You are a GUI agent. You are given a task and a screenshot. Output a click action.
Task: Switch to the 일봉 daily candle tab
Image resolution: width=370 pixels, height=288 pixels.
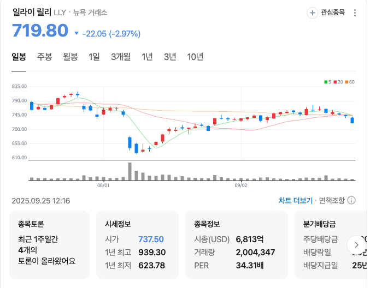click(x=19, y=57)
